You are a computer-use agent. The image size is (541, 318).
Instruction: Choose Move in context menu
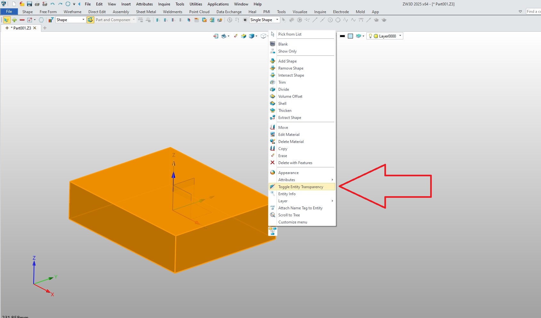[302, 127]
